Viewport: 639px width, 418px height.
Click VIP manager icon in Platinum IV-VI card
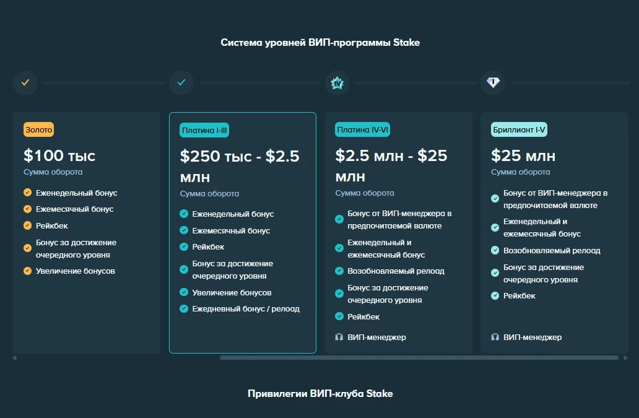339,337
